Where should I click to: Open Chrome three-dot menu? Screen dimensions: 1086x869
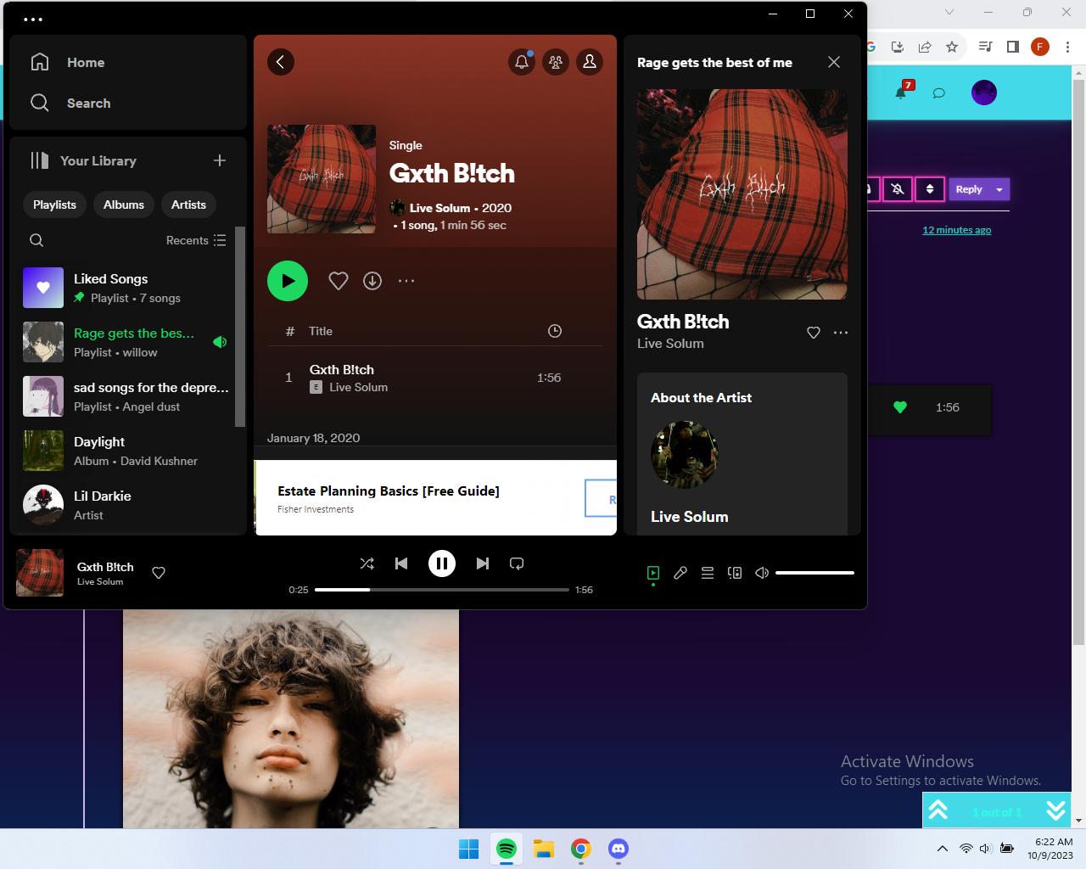pos(1067,47)
